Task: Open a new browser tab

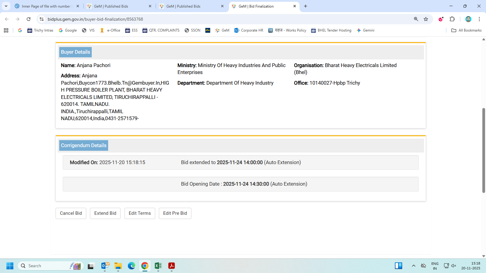Action: click(x=306, y=6)
